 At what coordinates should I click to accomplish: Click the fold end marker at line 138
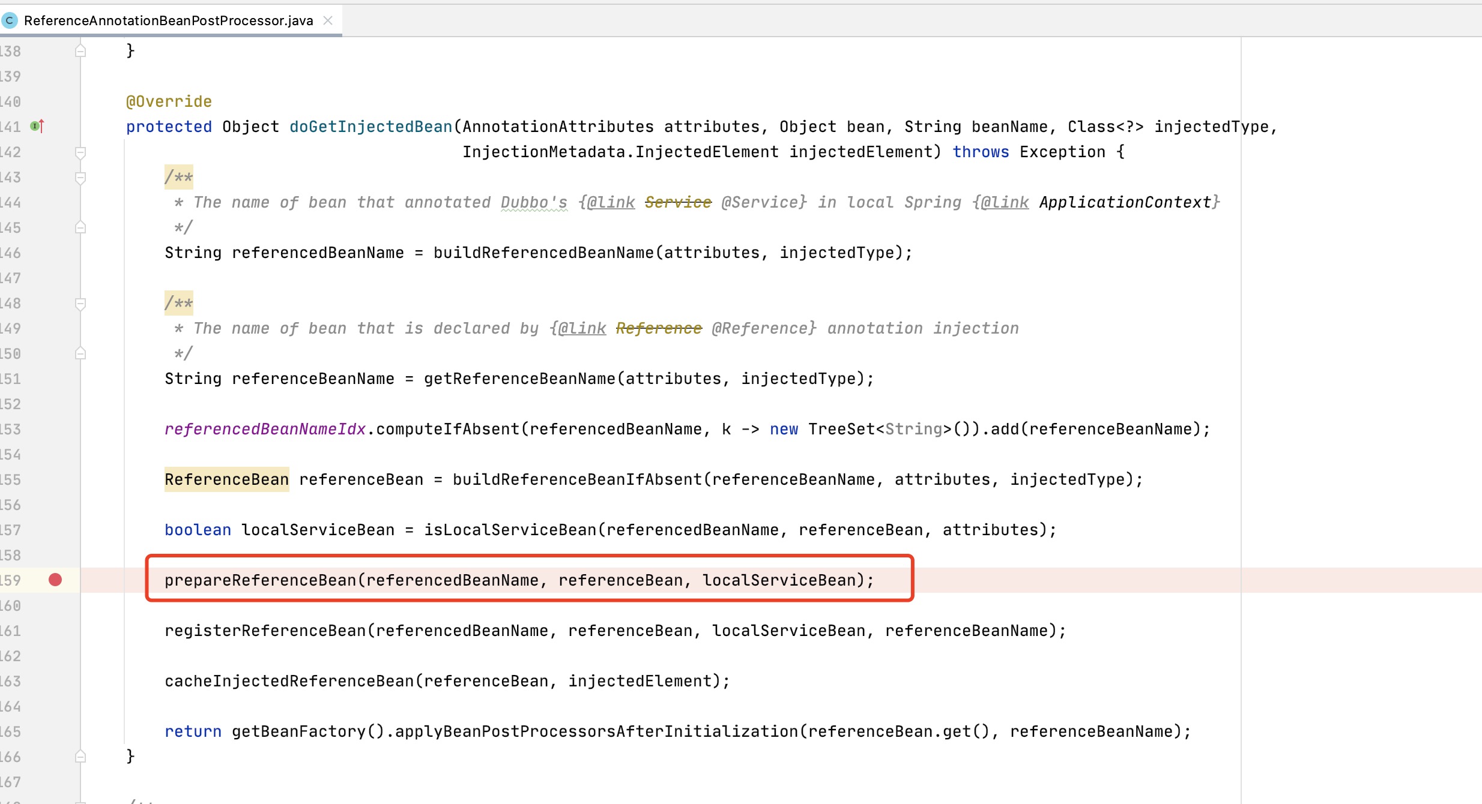pos(80,52)
